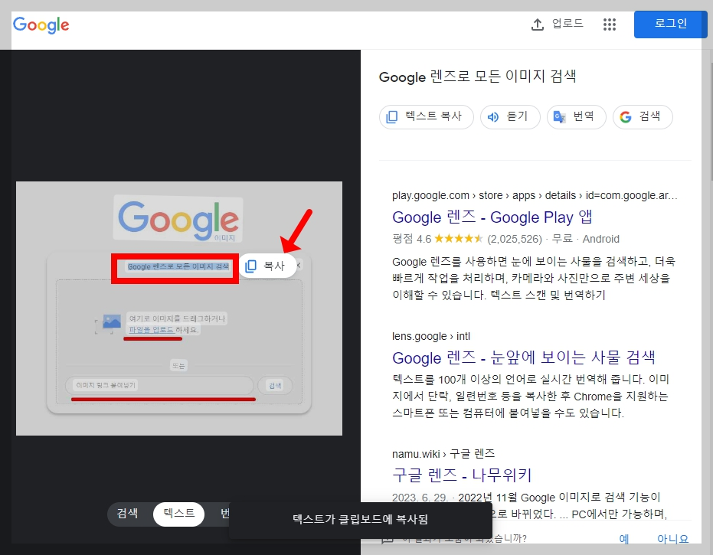The width and height of the screenshot is (713, 555).
Task: Click the 번역 translate chip
Action: (x=576, y=117)
